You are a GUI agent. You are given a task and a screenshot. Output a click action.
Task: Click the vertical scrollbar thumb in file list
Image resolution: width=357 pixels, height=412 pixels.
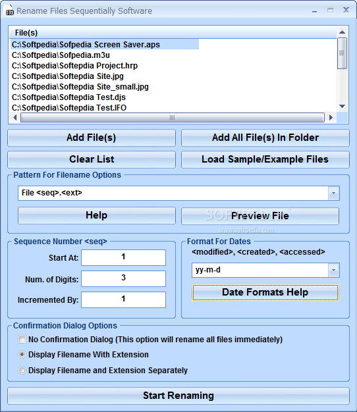click(x=342, y=53)
